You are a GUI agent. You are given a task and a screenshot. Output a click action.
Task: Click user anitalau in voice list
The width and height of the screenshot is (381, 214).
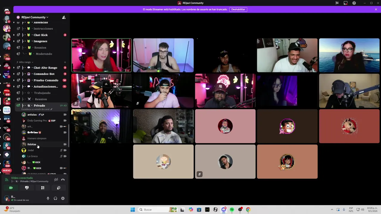(32, 115)
